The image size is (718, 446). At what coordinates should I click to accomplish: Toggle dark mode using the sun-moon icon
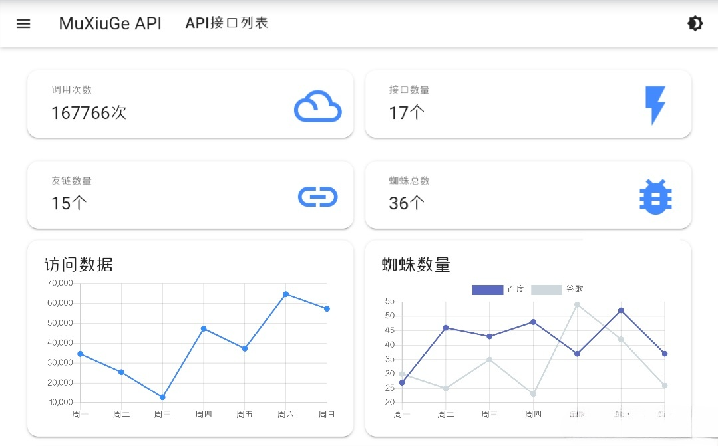pyautogui.click(x=695, y=23)
